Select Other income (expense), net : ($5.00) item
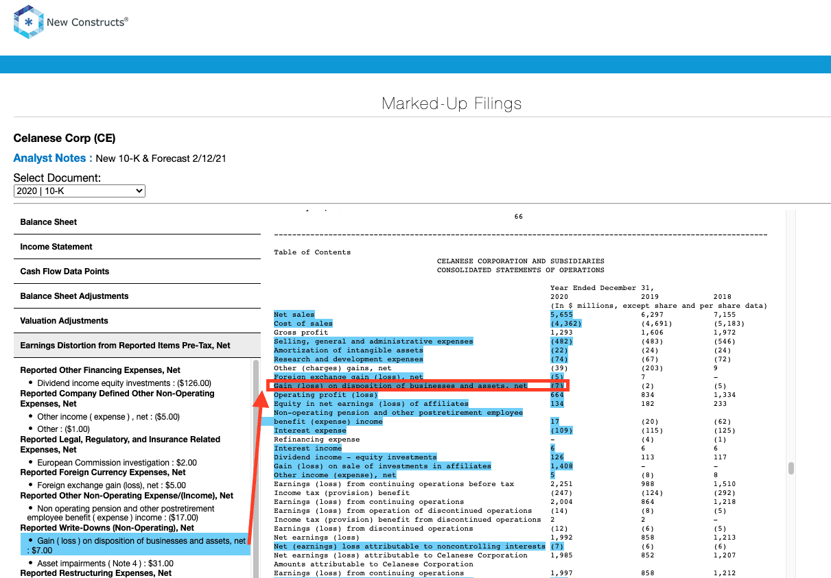This screenshot has height=578, width=831. pyautogui.click(x=108, y=417)
